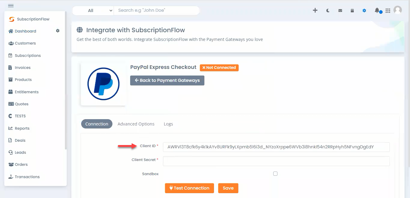This screenshot has height=198, width=410.
Task: Switch to the Connection tab
Action: click(x=97, y=124)
